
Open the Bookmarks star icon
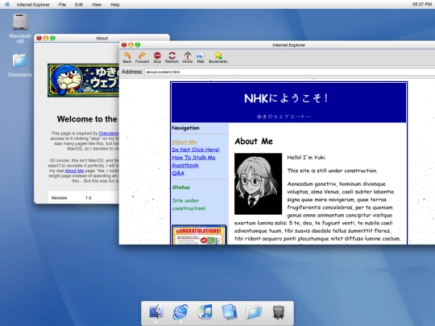[218, 57]
